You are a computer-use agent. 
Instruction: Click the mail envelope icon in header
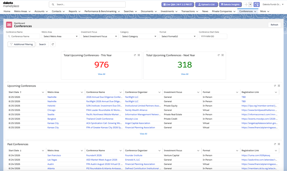tap(256, 5)
